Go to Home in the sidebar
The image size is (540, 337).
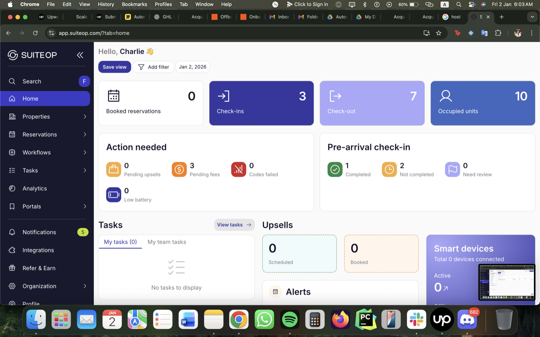(x=45, y=99)
